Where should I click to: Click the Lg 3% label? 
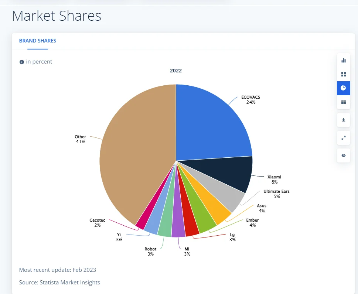(x=232, y=237)
